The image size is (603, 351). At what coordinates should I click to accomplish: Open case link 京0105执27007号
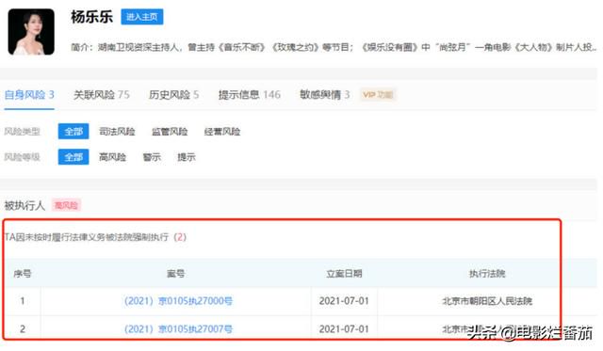(x=178, y=328)
